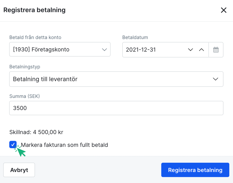
Task: Uncheck Markera fakturan som fullt betald checkbox
Action: click(13, 145)
